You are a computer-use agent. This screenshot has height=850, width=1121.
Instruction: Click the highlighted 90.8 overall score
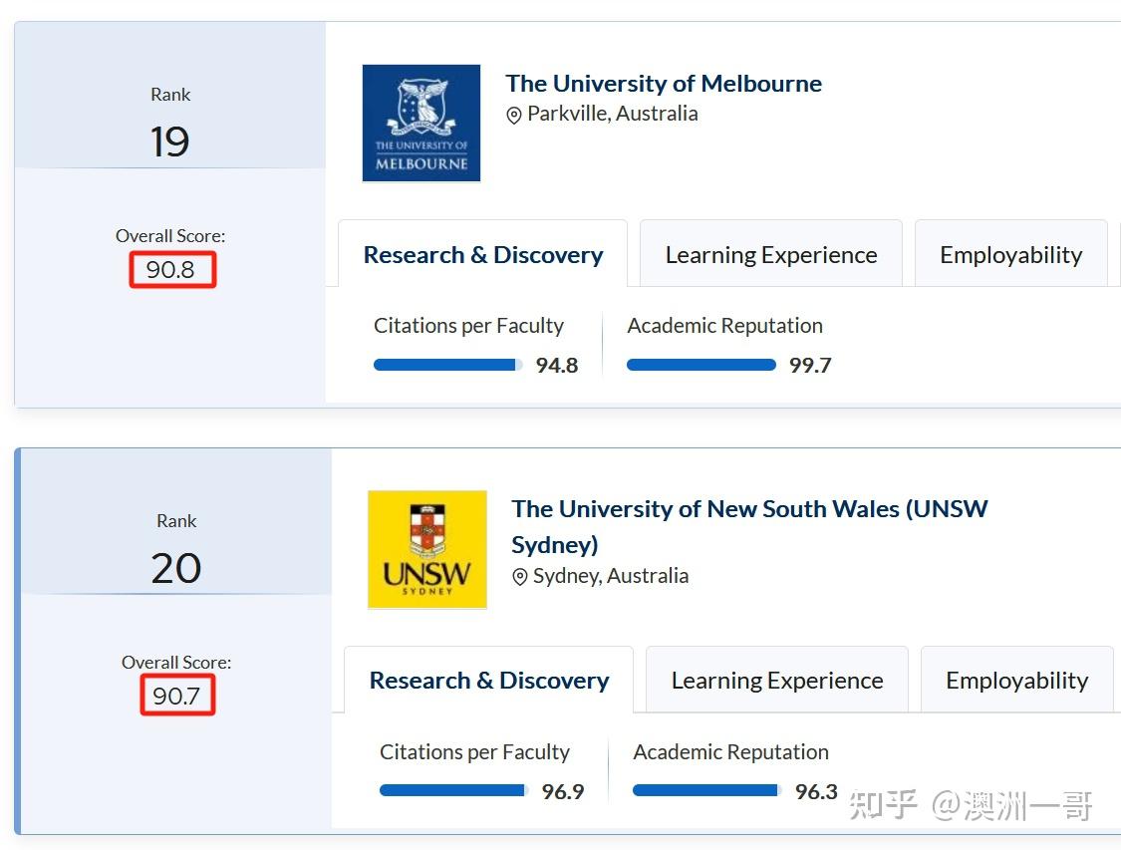171,269
